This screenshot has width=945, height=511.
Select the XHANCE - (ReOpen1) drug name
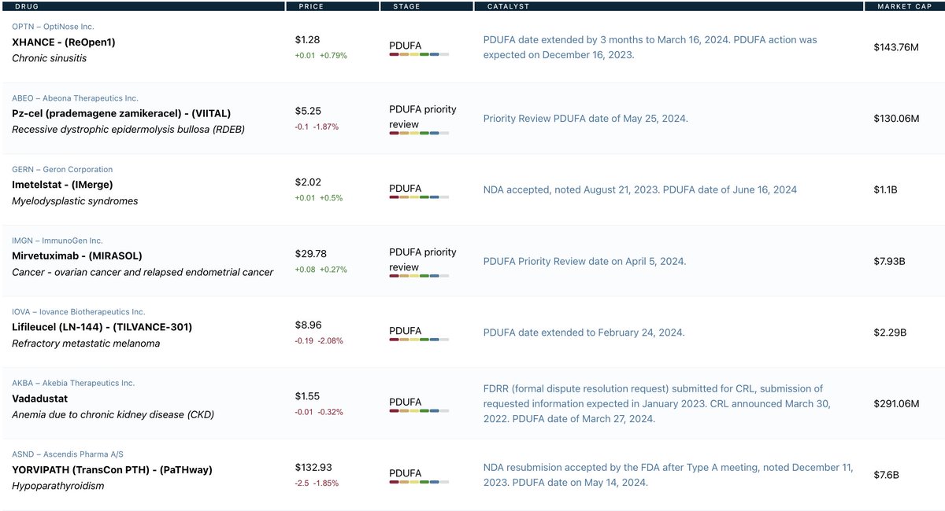point(64,42)
